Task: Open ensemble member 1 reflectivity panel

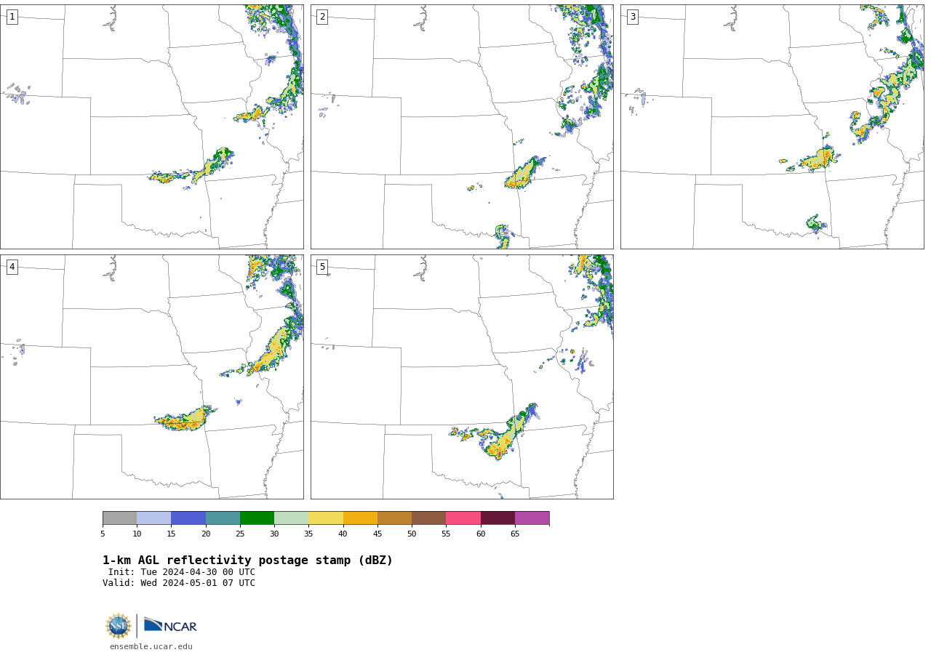Action: tap(151, 126)
